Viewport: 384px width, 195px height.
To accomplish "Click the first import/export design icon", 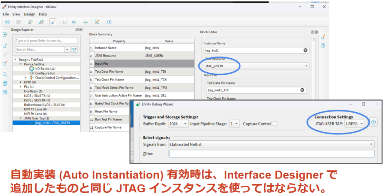I will [x=30, y=22].
